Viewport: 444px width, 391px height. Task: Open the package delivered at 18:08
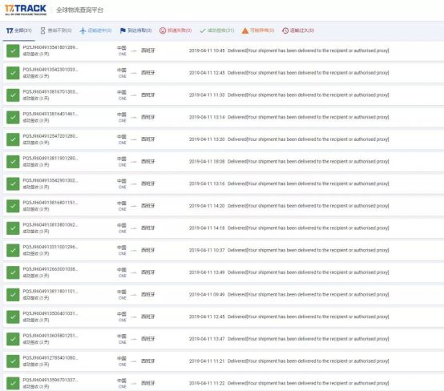[223, 162]
